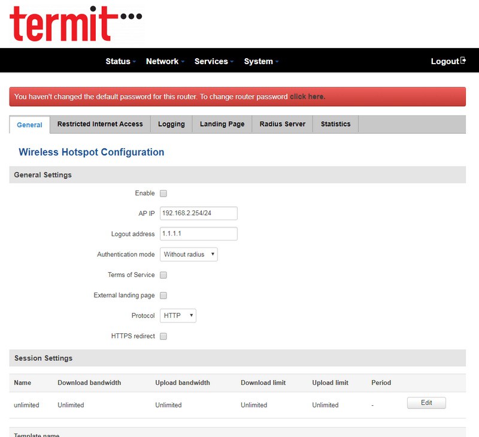Expand the Network dropdown menu
Screen dimensions: 479x437
pos(165,61)
